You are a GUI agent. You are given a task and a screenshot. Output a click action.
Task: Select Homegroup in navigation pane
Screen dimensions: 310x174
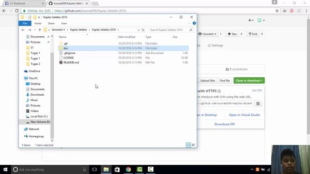36,136
